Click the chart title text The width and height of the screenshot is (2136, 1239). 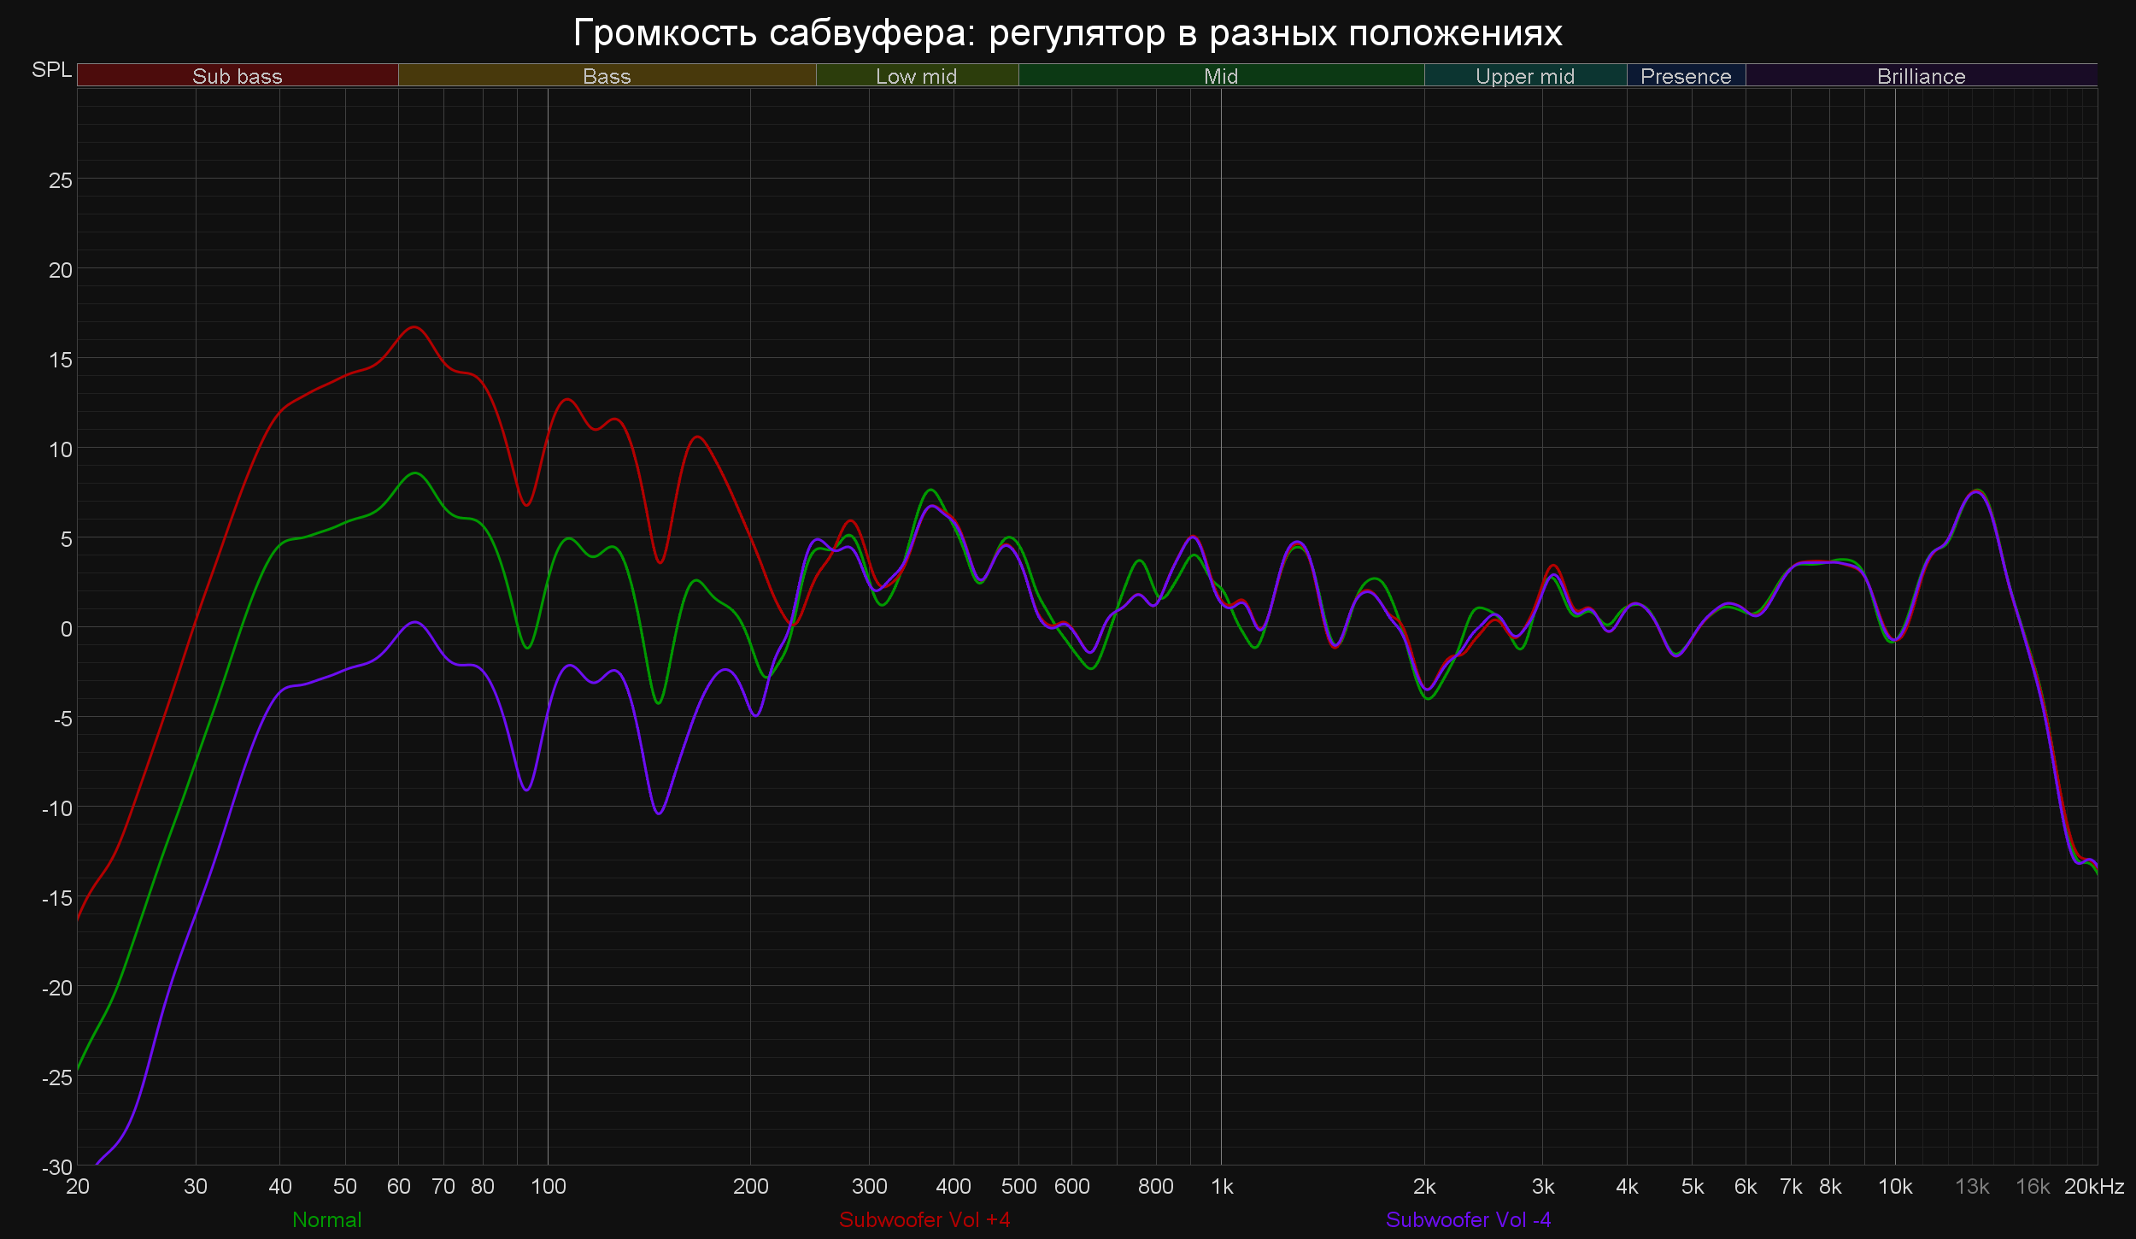1067,32
